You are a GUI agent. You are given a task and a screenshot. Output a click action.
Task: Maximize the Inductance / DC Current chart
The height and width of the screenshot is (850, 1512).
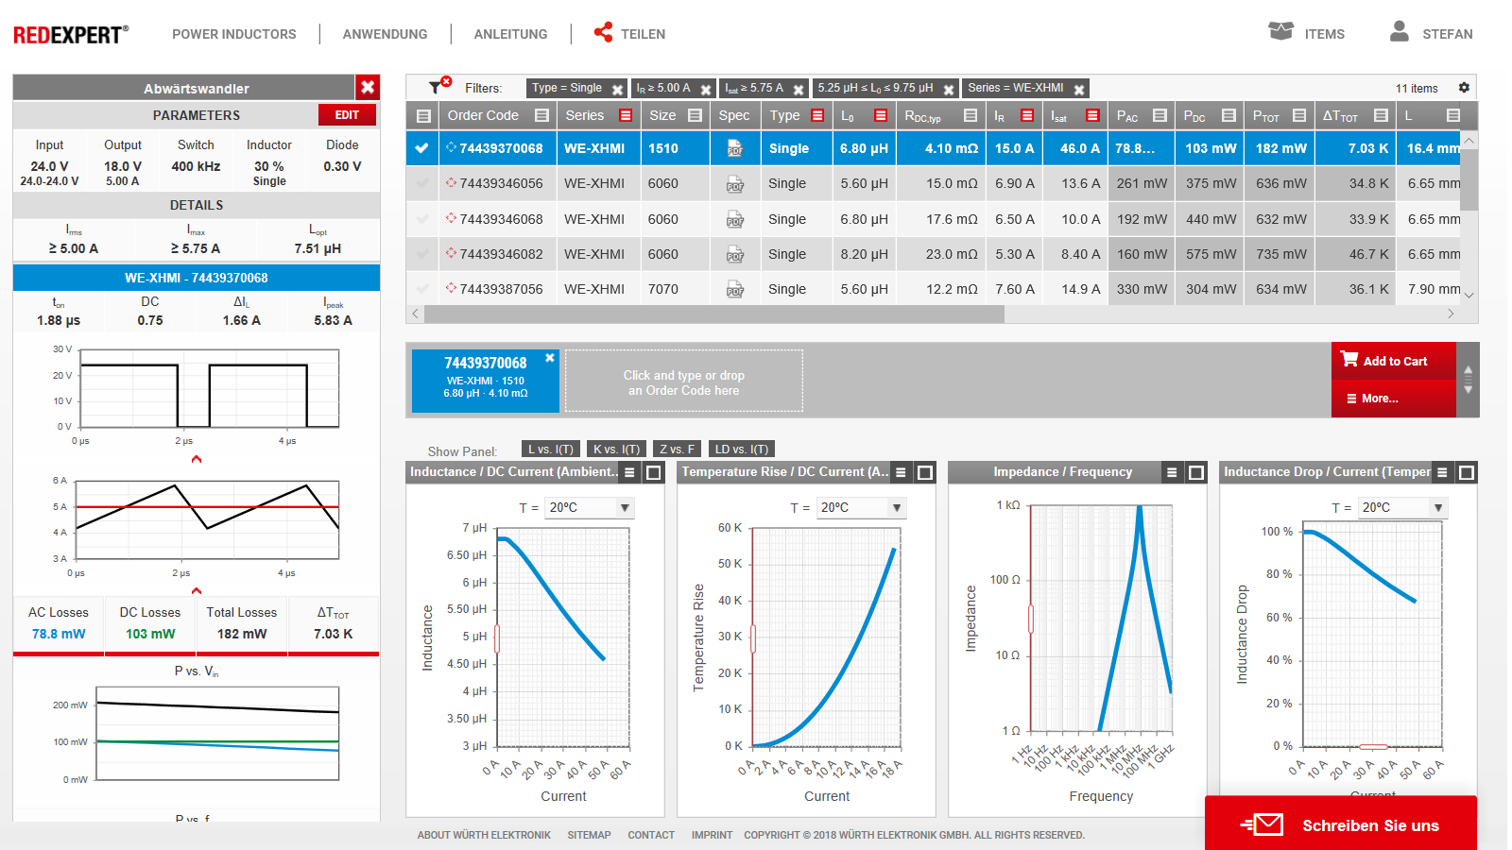tap(653, 472)
